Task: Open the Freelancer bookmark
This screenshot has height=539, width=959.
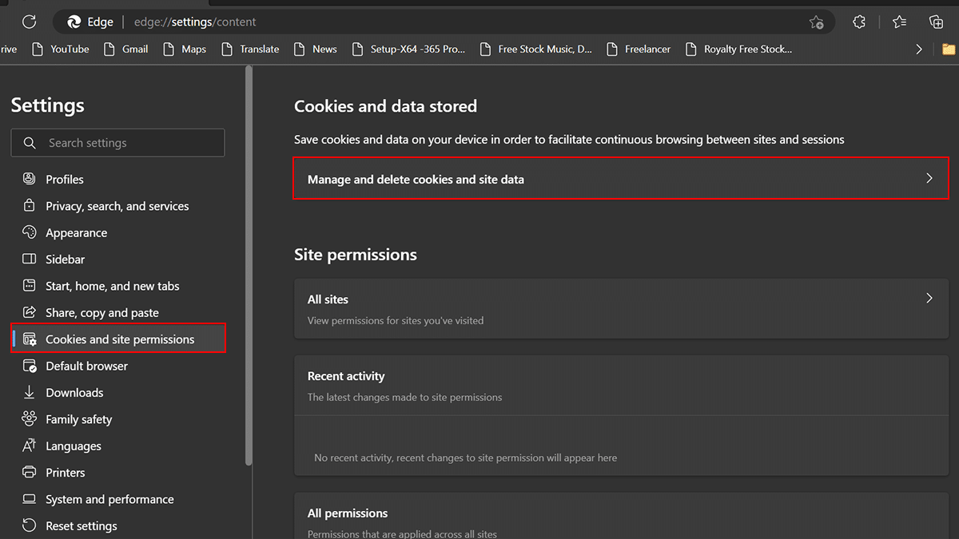Action: (x=639, y=50)
